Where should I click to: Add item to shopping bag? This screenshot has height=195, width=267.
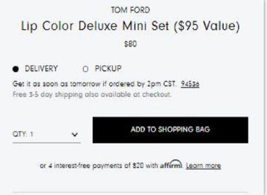pos(171,130)
